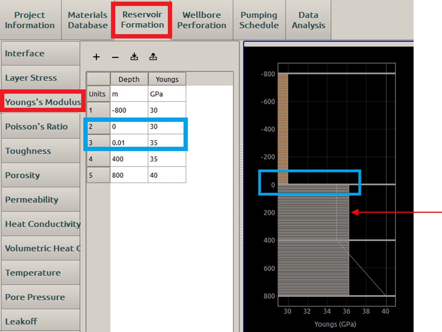
Task: Click Youngs cell '40' in row 5
Action: (167, 175)
